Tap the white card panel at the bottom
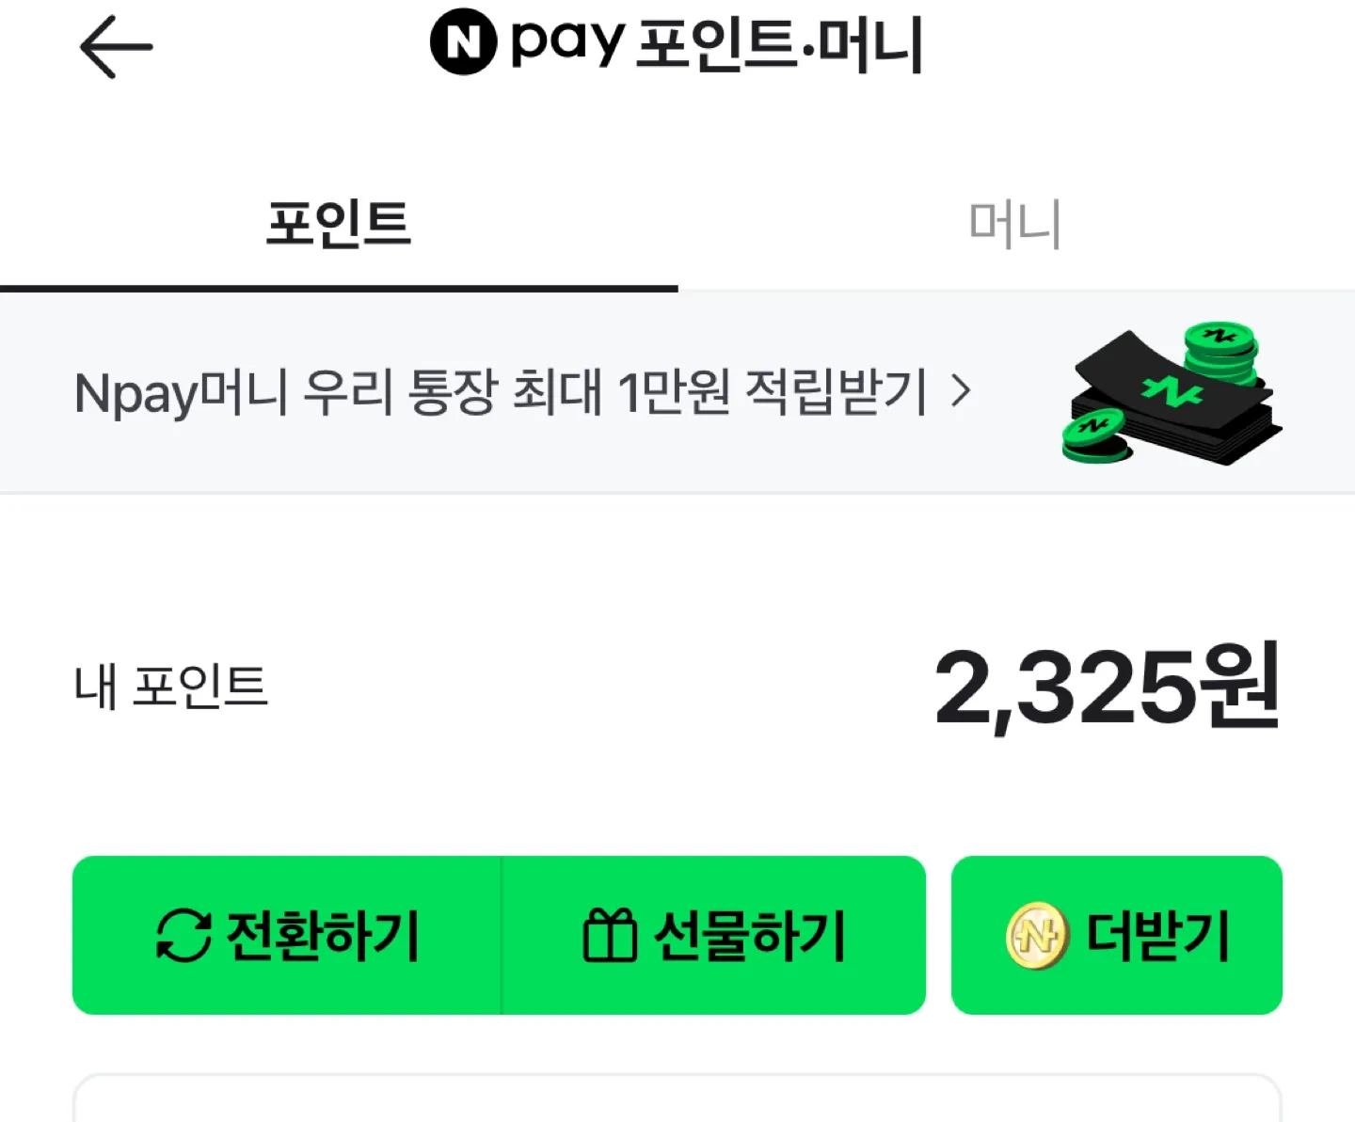1355x1122 pixels. pos(677,1100)
